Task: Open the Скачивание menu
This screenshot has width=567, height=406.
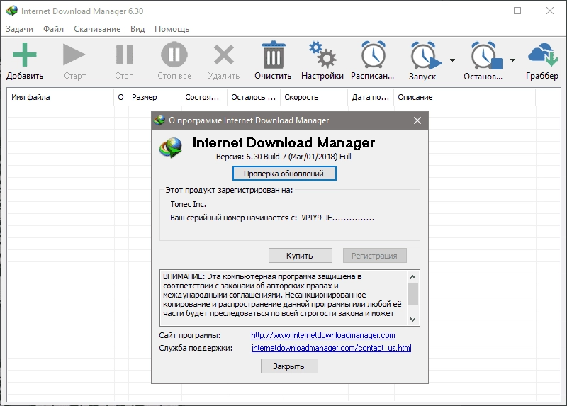Action: tap(97, 29)
